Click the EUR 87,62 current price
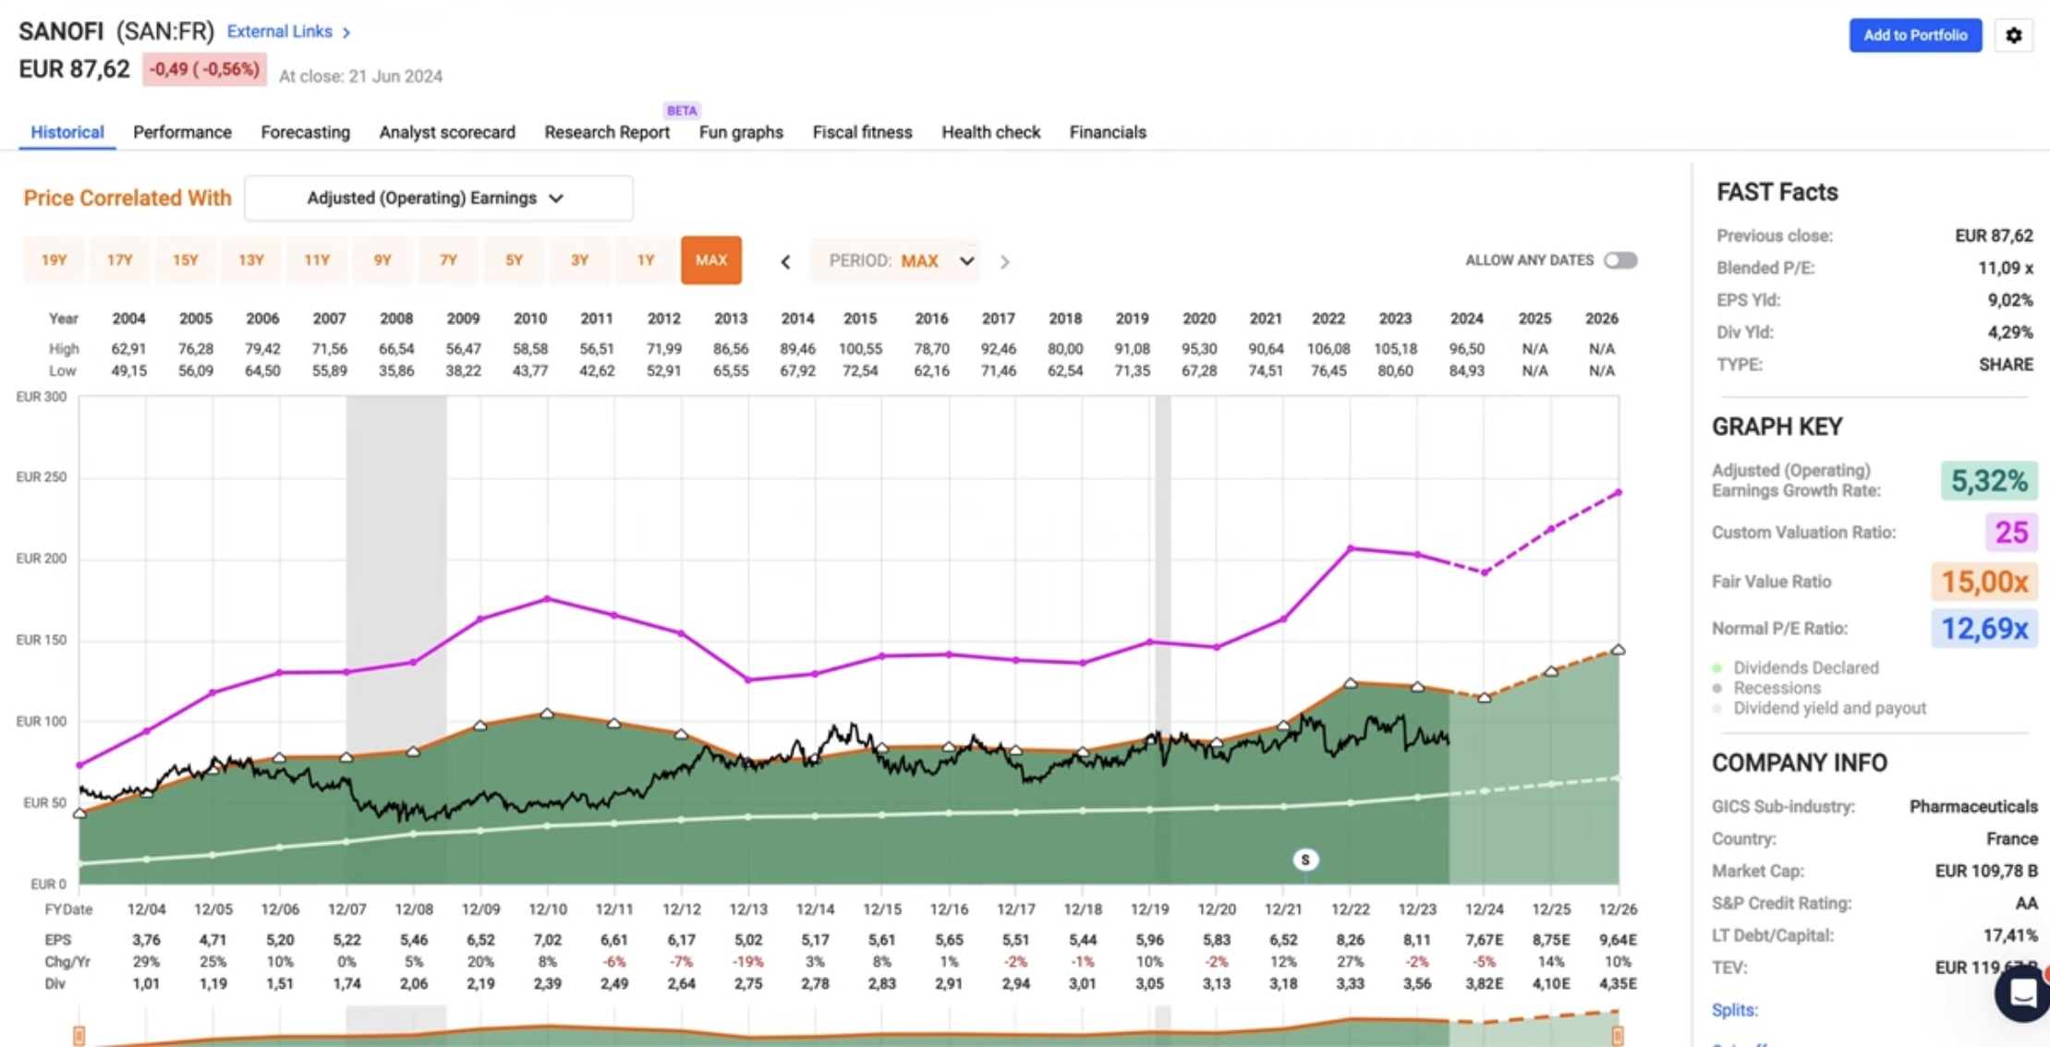 [x=75, y=70]
